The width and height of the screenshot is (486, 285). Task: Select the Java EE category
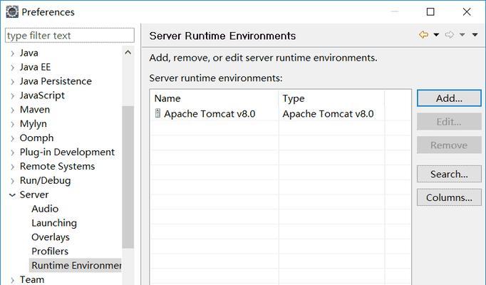35,67
